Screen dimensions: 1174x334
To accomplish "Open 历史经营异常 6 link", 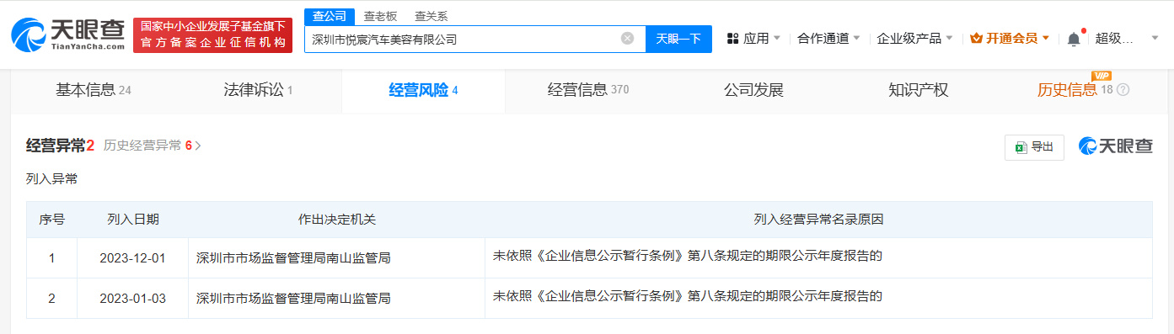I will coord(153,146).
